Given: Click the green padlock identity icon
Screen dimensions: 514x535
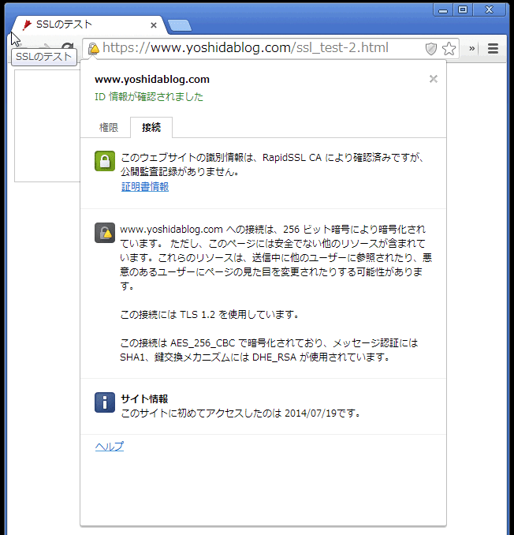Looking at the screenshot, I should (105, 161).
